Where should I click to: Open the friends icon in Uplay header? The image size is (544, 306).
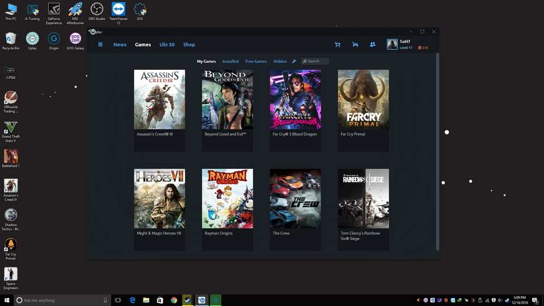(x=373, y=44)
